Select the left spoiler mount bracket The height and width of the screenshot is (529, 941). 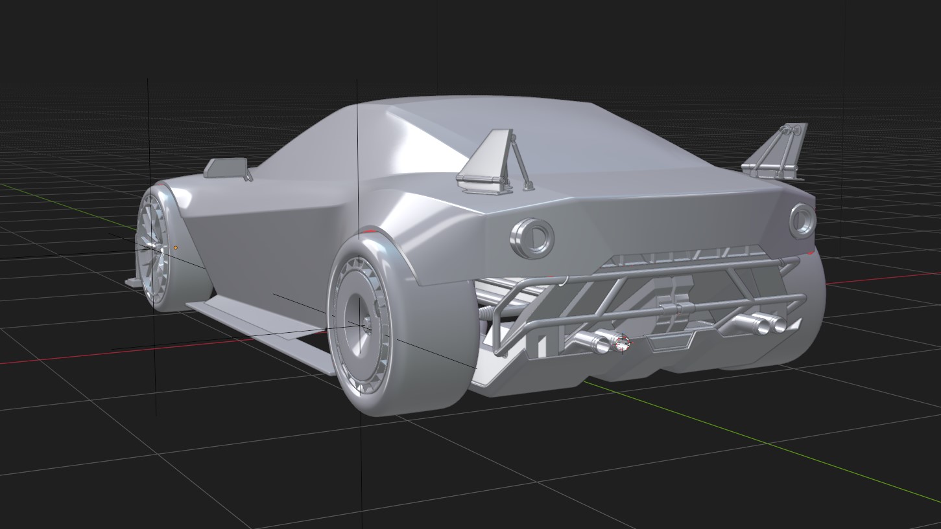494,161
